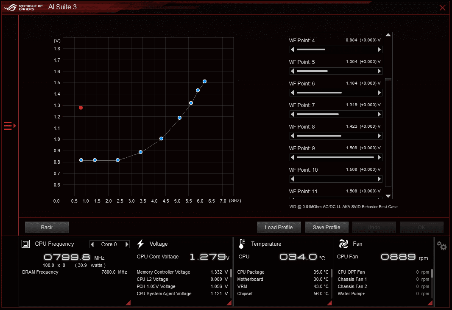Expand the Temperature panel corner triangle
452x310 pixels.
[x=330, y=303]
